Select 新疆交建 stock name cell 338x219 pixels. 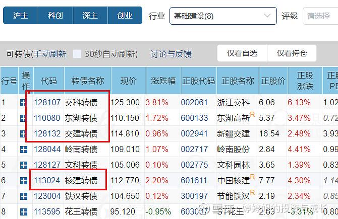tap(233, 133)
